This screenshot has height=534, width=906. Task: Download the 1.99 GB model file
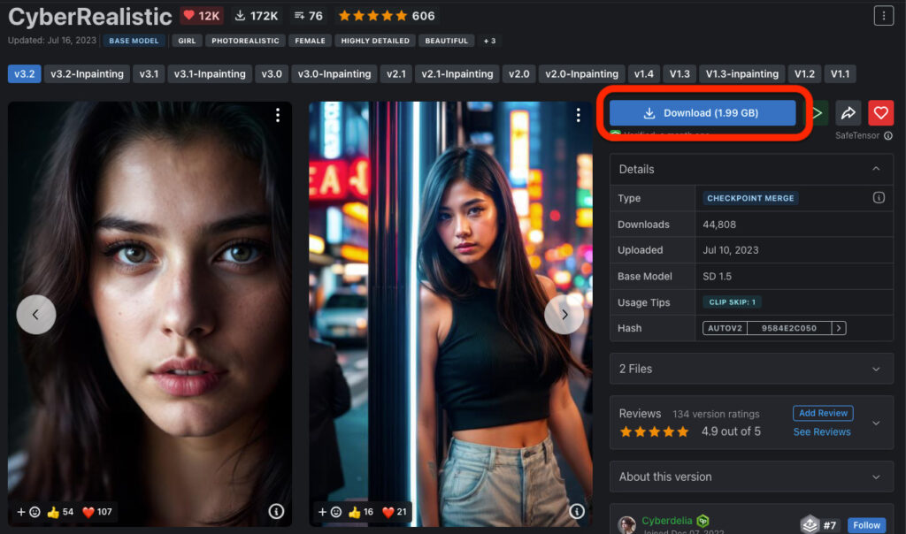(x=703, y=112)
